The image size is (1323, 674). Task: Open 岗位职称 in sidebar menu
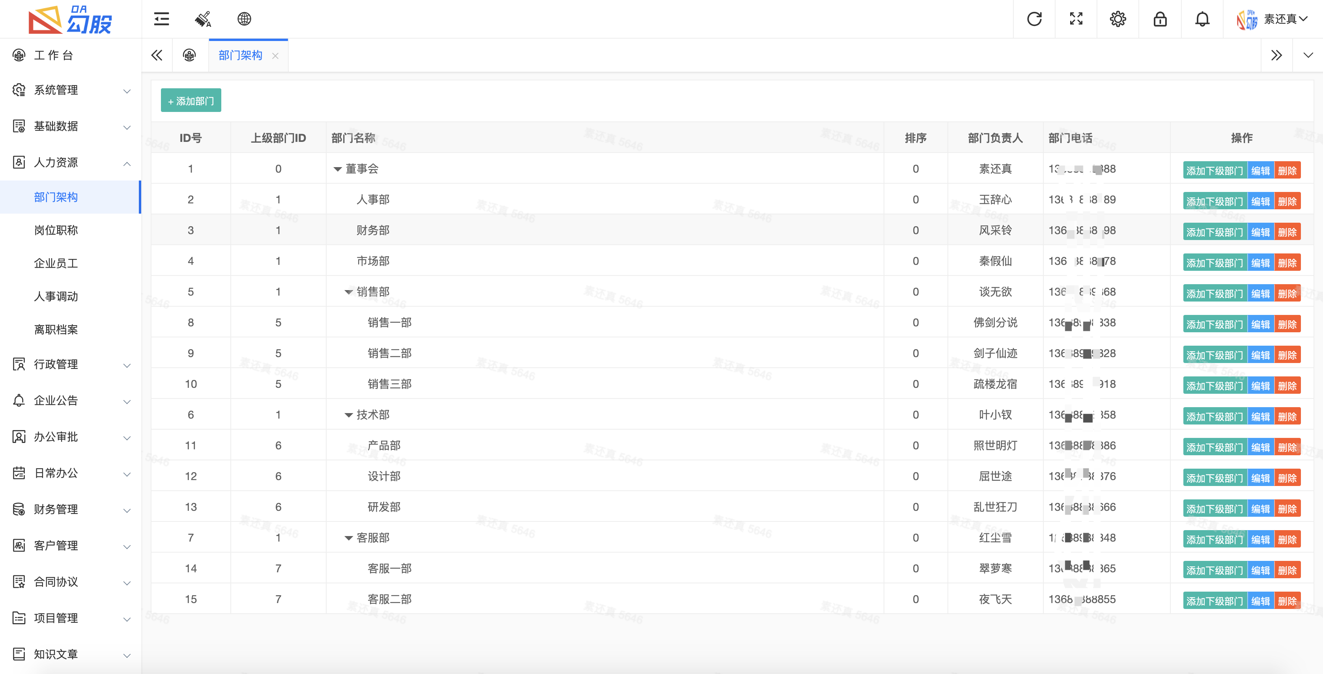click(56, 230)
